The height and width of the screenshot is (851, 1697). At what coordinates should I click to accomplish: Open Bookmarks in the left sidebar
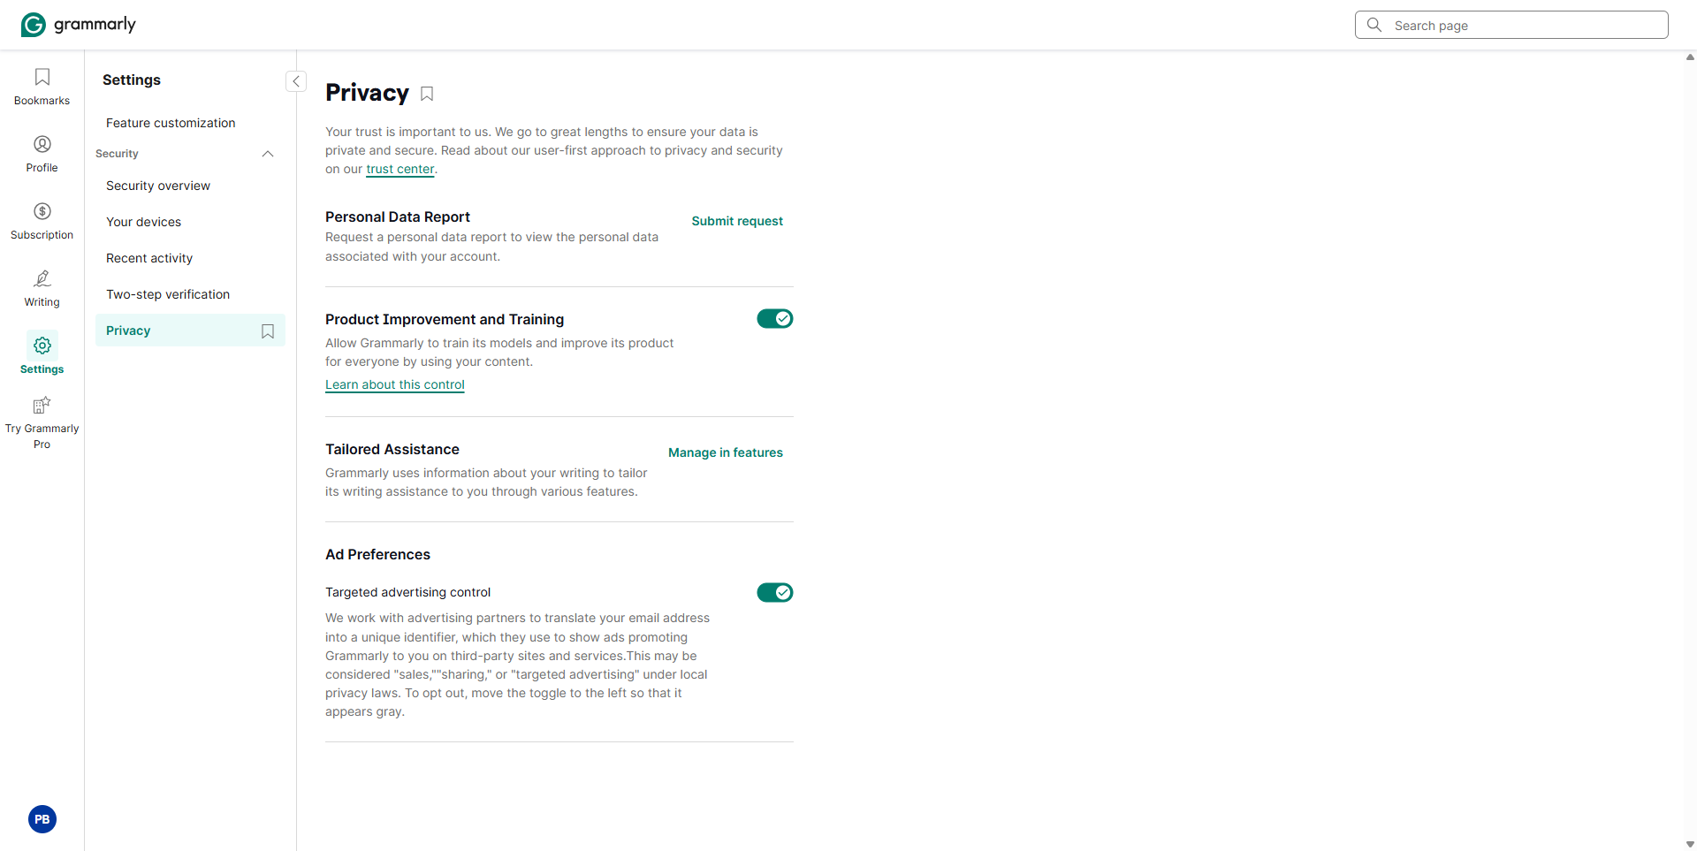click(x=42, y=87)
